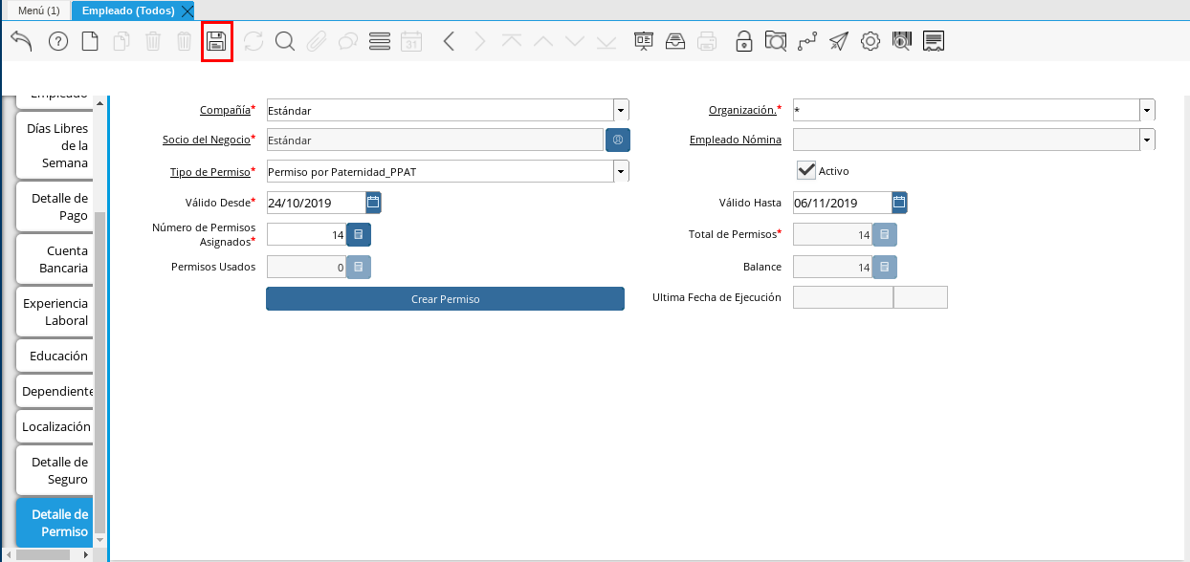Open the Detalle de Seguro tab
Image resolution: width=1190 pixels, height=562 pixels.
[x=55, y=470]
